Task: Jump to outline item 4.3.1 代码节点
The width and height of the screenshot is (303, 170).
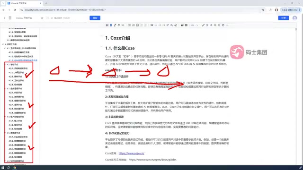Action: point(15,93)
